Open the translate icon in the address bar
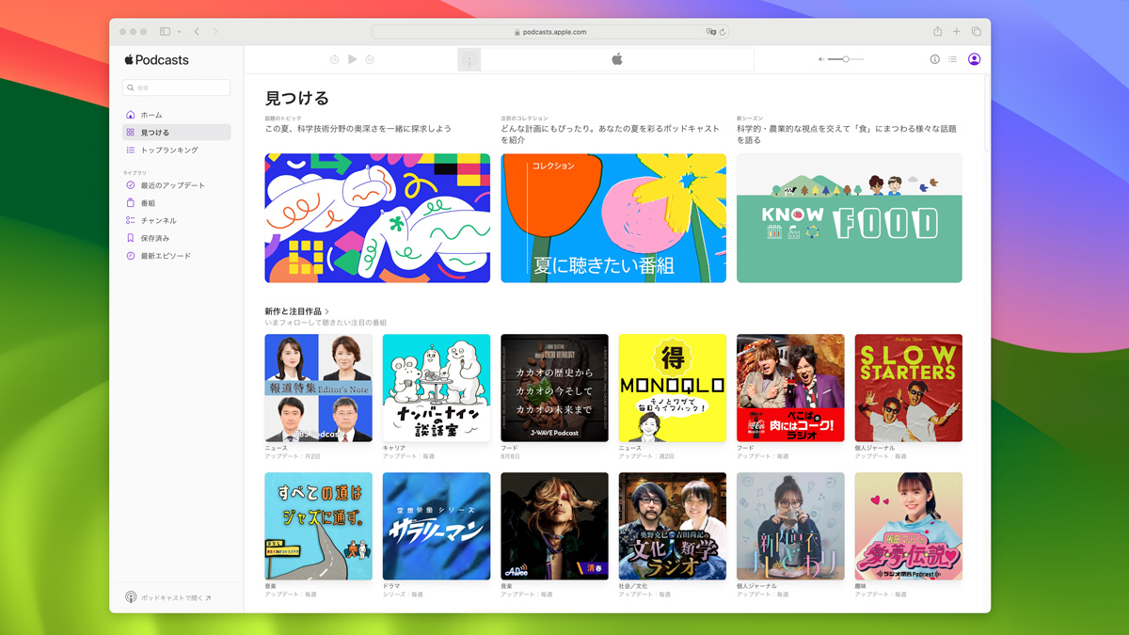The width and height of the screenshot is (1129, 635). (711, 32)
